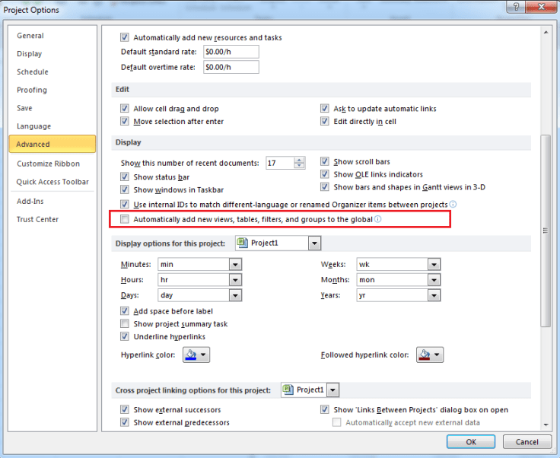Image resolution: width=560 pixels, height=458 pixels.
Task: Expand Display options project selector dropdown
Action: tap(314, 243)
